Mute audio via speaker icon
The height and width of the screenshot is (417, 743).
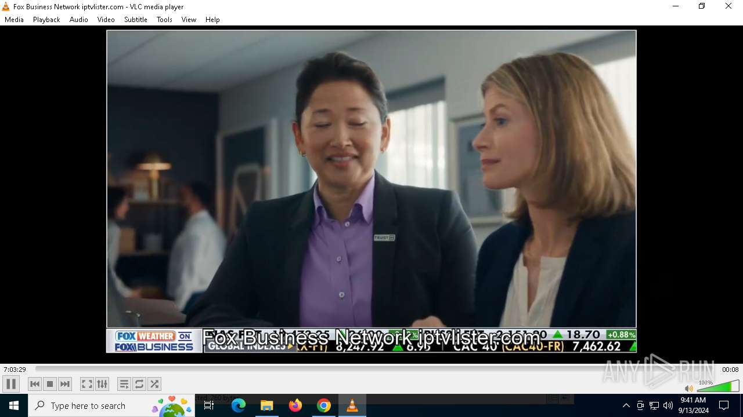689,389
